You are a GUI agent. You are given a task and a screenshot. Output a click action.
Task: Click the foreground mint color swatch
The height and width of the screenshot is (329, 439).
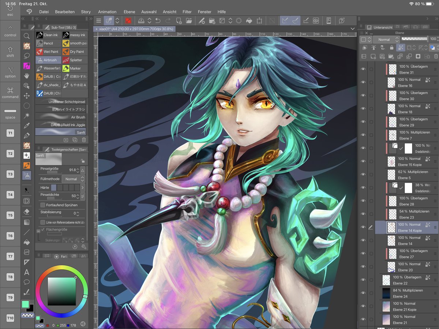coord(25,304)
